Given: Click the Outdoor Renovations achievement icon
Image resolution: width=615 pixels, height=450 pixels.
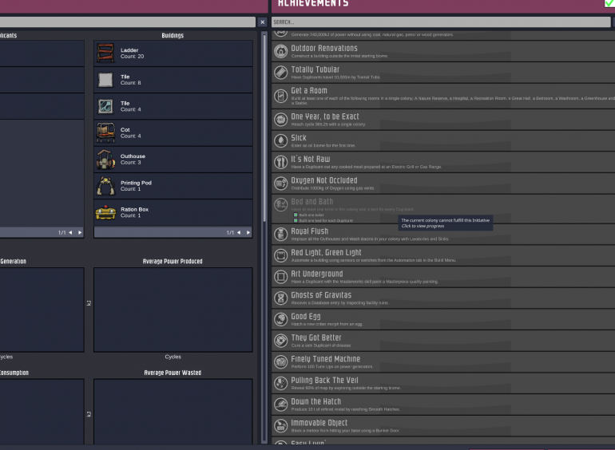Looking at the screenshot, I should pos(281,51).
